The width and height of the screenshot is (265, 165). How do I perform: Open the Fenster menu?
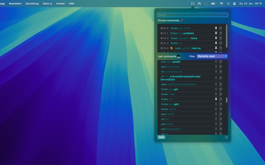pos(61,4)
